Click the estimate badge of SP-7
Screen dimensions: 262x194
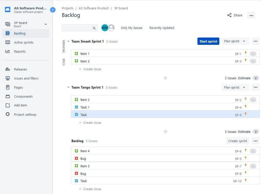pos(253,166)
